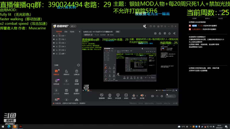Screen dimensions: 230x129
Task: Click the taskbar clock
Action: (219, 127)
